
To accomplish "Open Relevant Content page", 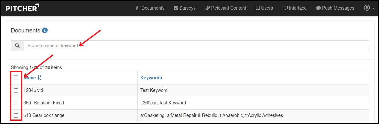I will tap(225, 8).
